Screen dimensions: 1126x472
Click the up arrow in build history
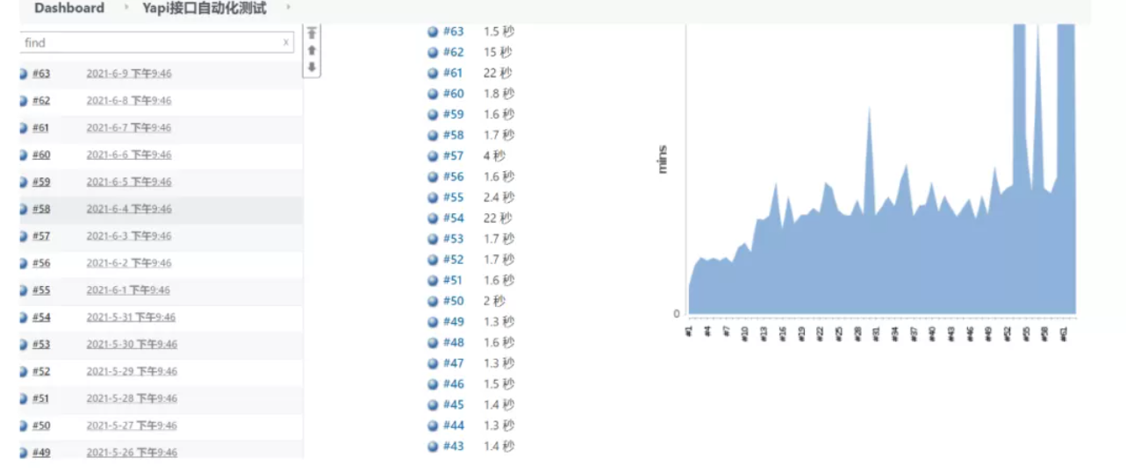click(312, 51)
